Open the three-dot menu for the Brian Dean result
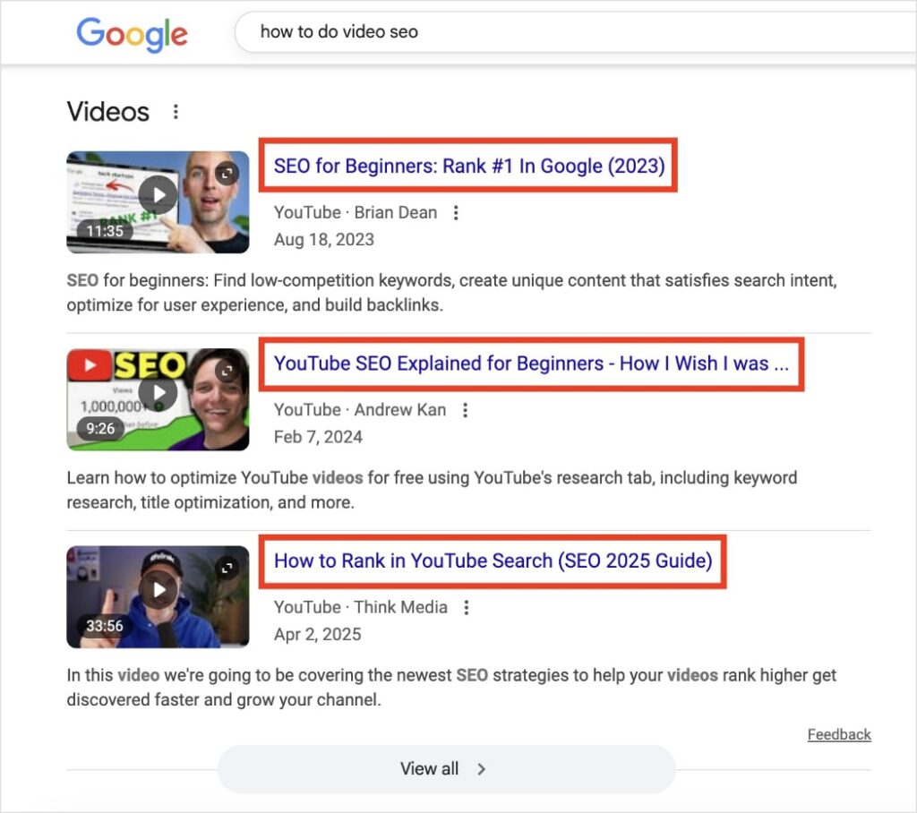Image resolution: width=917 pixels, height=813 pixels. click(456, 212)
